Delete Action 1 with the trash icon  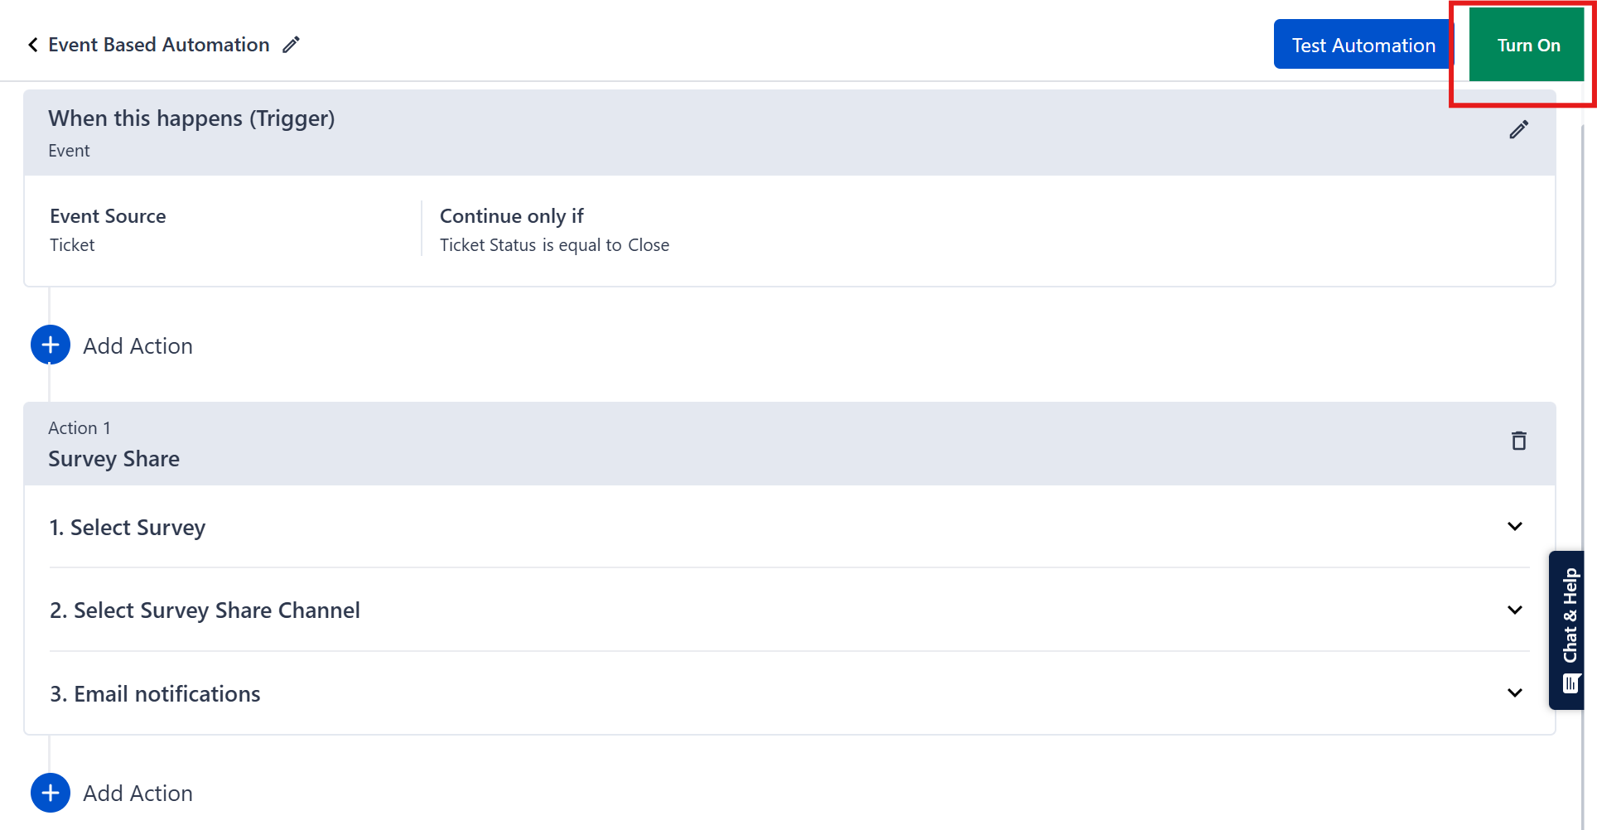pos(1518,441)
